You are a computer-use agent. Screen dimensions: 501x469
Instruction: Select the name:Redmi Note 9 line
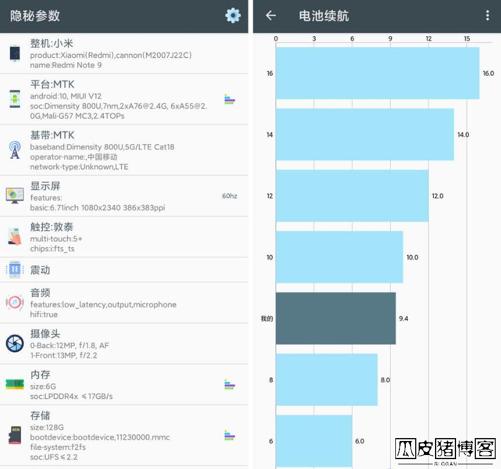coord(66,65)
